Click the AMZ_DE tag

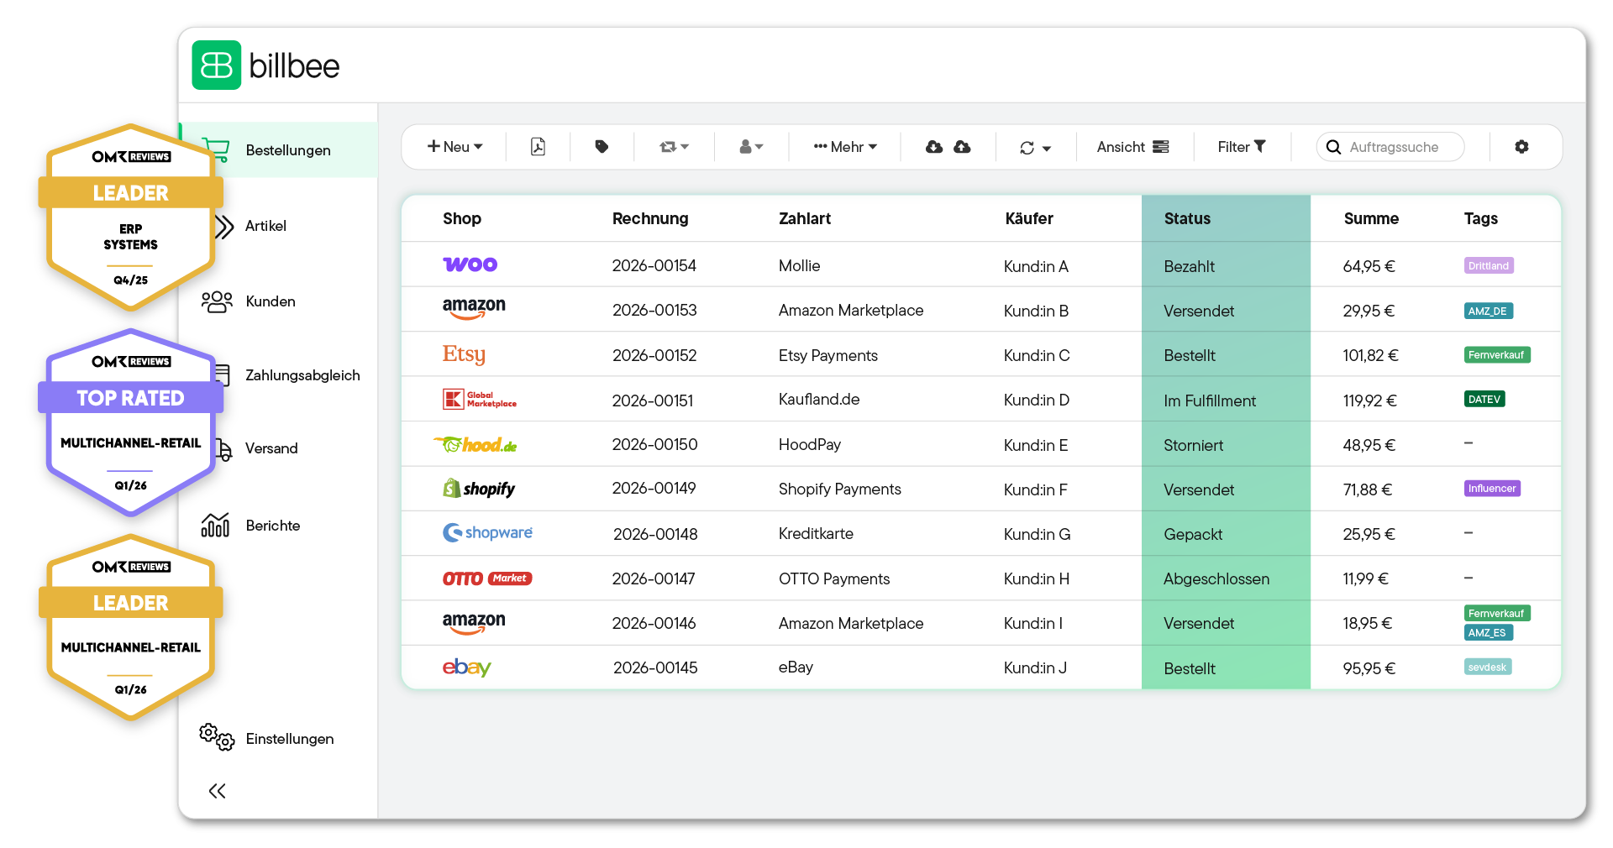point(1488,311)
